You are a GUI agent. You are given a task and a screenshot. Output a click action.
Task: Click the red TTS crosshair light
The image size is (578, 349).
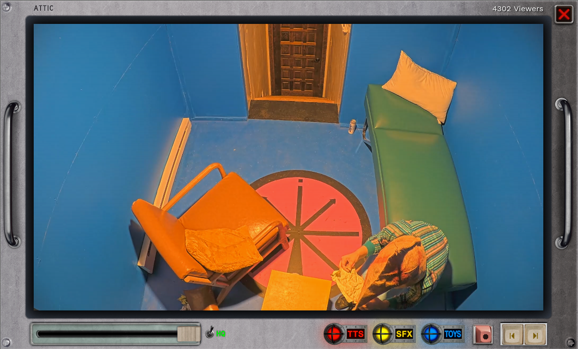tap(334, 334)
